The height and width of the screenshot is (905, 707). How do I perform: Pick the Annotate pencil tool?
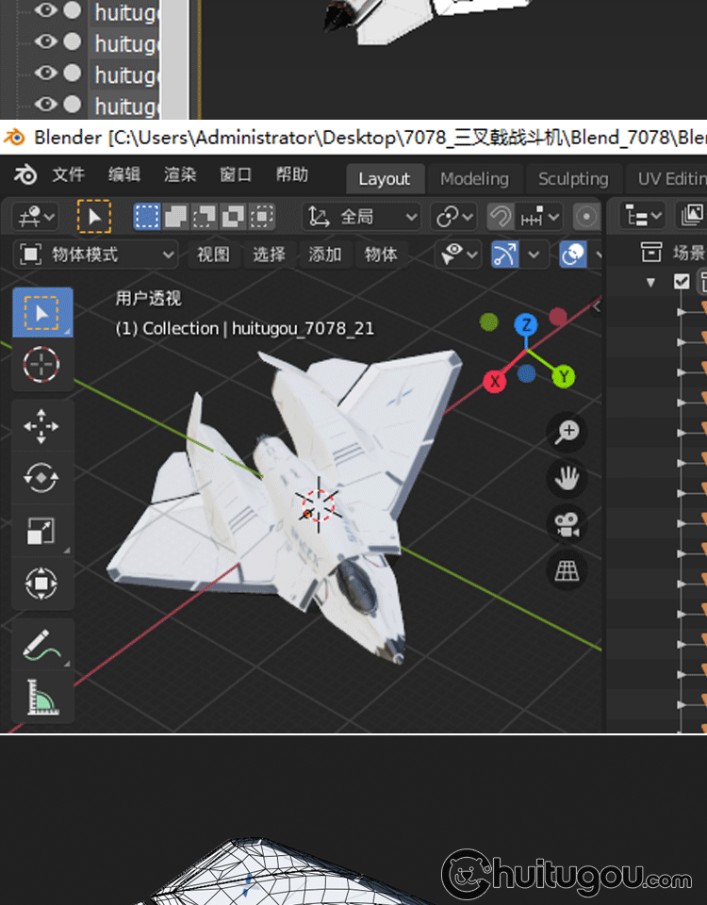(x=41, y=646)
